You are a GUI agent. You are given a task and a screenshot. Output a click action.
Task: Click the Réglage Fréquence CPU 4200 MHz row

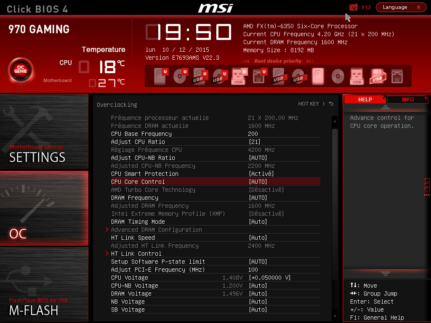215,150
